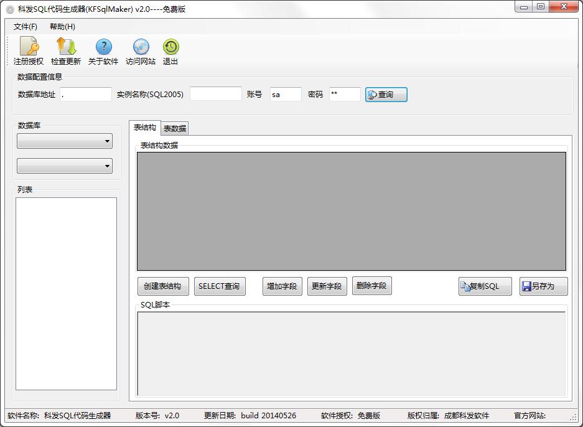Click the 退出 exit icon
This screenshot has width=583, height=427.
tap(170, 47)
